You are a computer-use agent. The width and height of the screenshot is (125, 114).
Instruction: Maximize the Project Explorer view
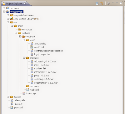click(121, 3)
